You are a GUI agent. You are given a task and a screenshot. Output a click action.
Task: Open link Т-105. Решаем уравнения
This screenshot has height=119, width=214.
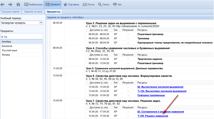point(153,116)
